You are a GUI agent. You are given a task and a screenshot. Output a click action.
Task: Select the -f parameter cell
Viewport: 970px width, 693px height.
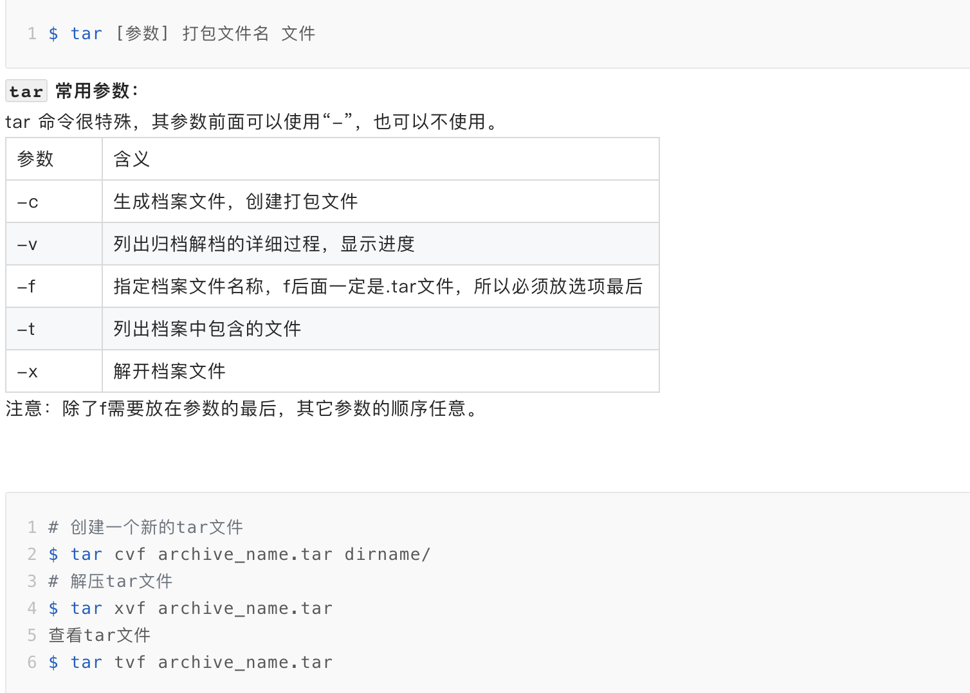(54, 286)
